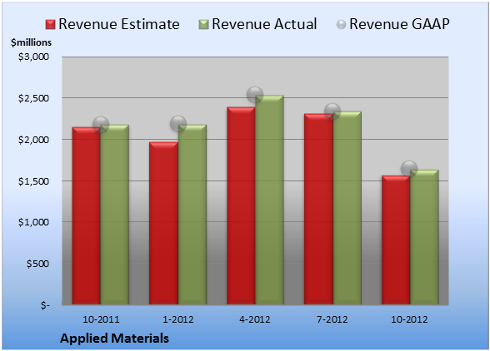This screenshot has height=351, width=490.
Task: Click the '$millions' axis unit label
Action: (32, 42)
